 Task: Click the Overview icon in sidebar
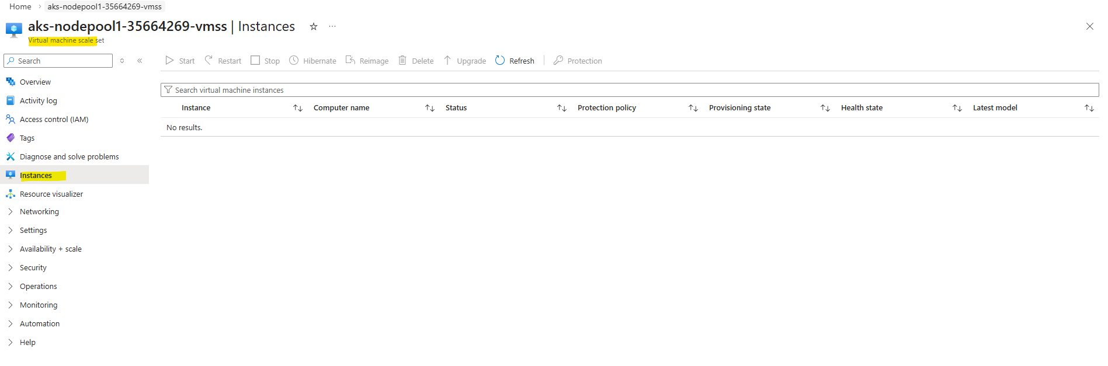point(11,82)
